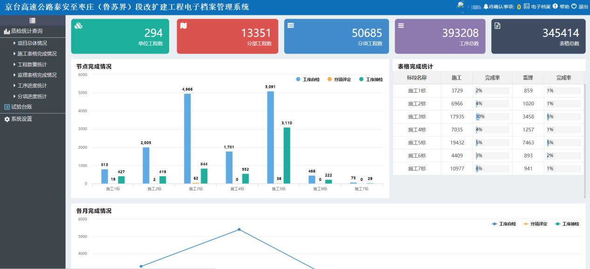590x269 pixels.
Task: Click the 294 单位工程数 card
Action: click(120, 36)
